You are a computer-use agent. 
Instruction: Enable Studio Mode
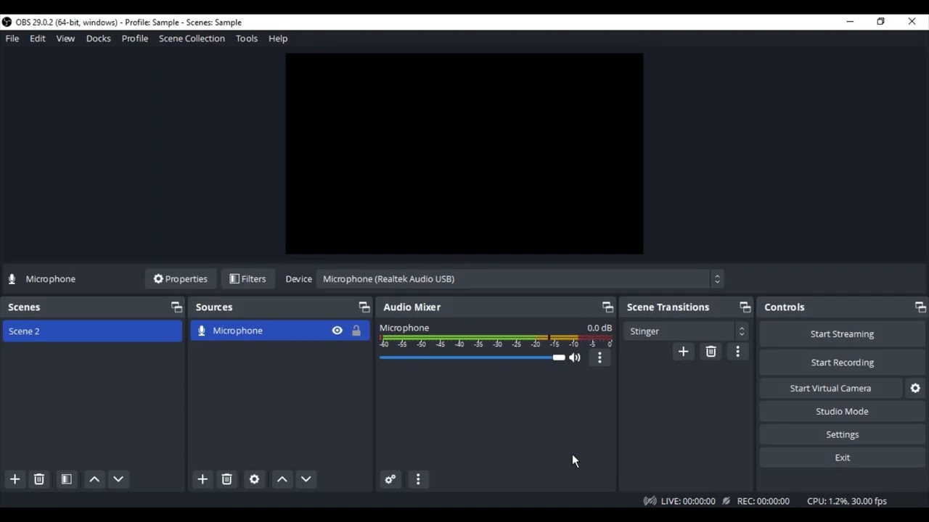pos(842,412)
